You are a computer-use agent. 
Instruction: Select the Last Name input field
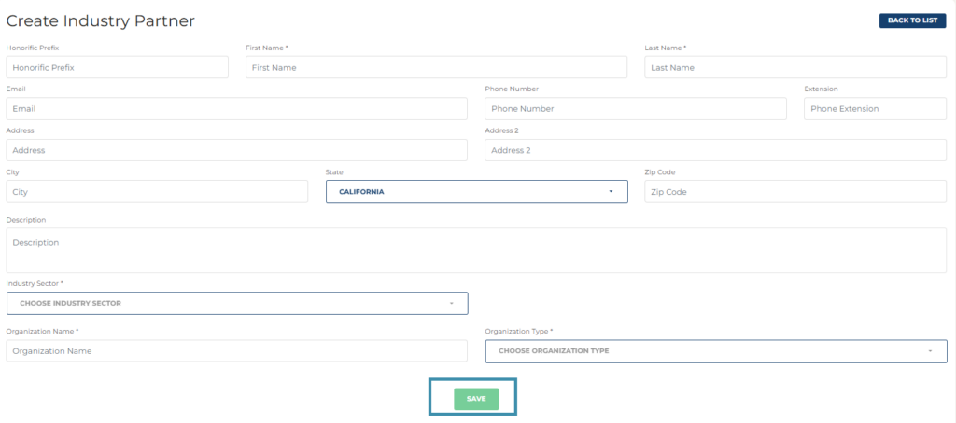795,68
